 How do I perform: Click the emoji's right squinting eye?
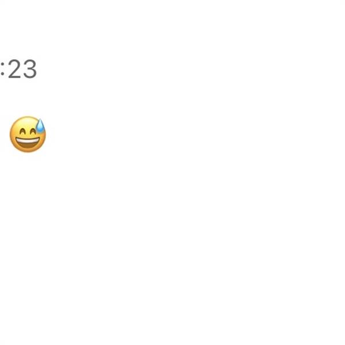[33, 132]
